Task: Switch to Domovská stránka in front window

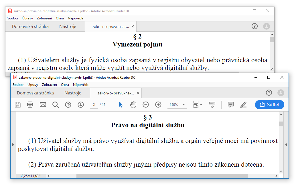Action: click(x=35, y=93)
